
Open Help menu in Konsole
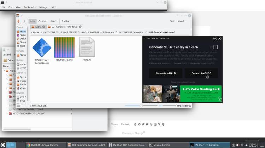(53, 7)
